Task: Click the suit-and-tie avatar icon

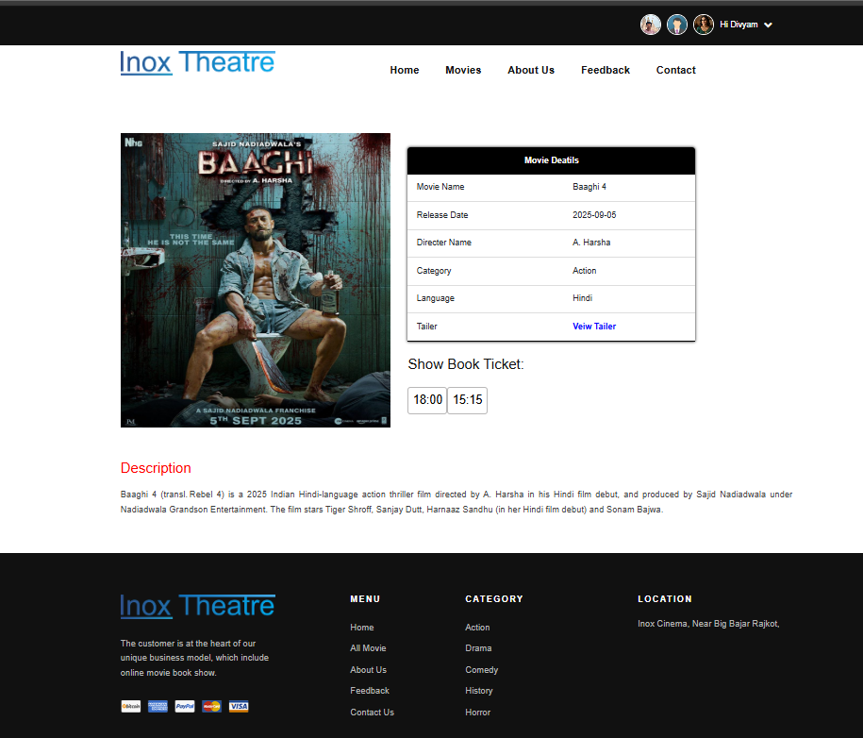Action: tap(677, 25)
